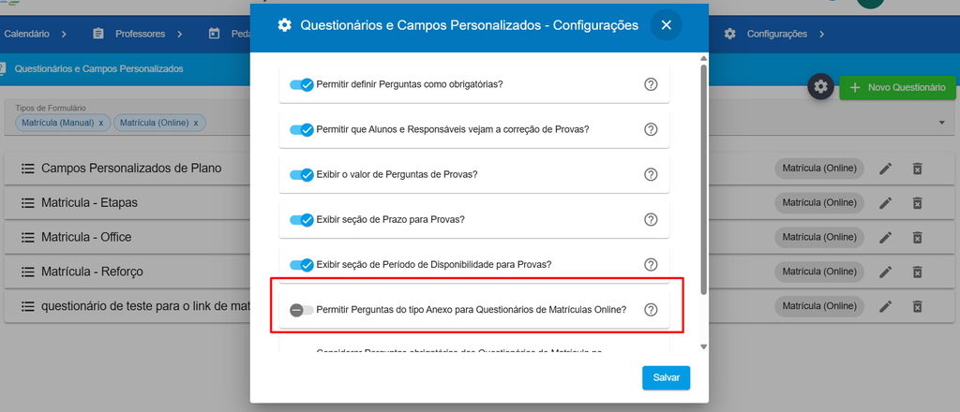Screen dimensions: 960x412
Task: Click the Salvar button
Action: pos(667,377)
